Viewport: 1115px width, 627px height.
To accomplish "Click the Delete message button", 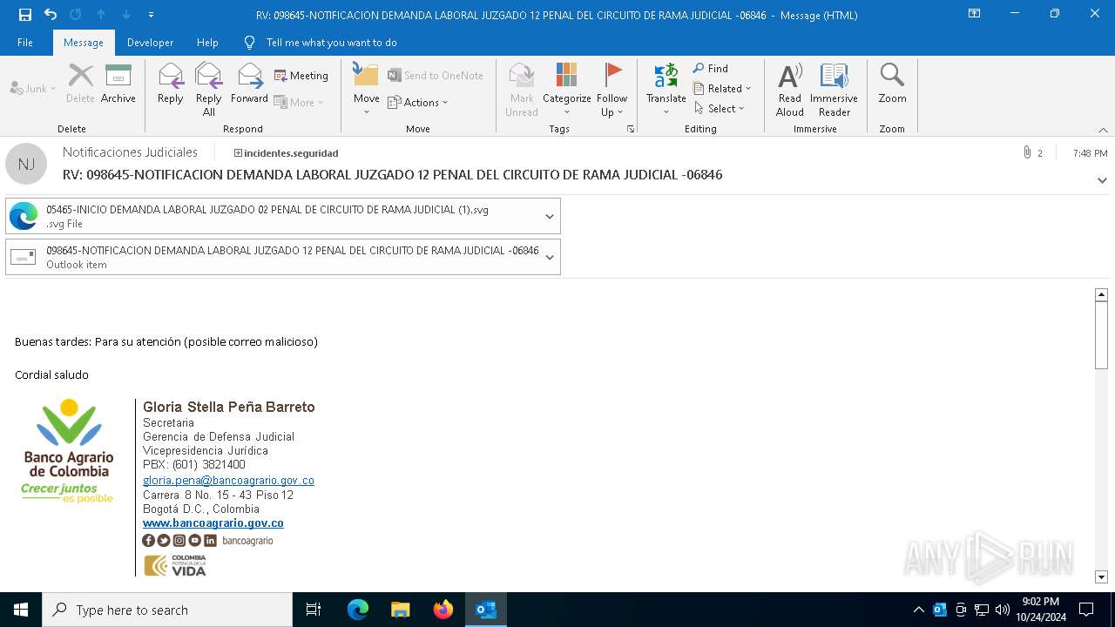I will point(80,84).
